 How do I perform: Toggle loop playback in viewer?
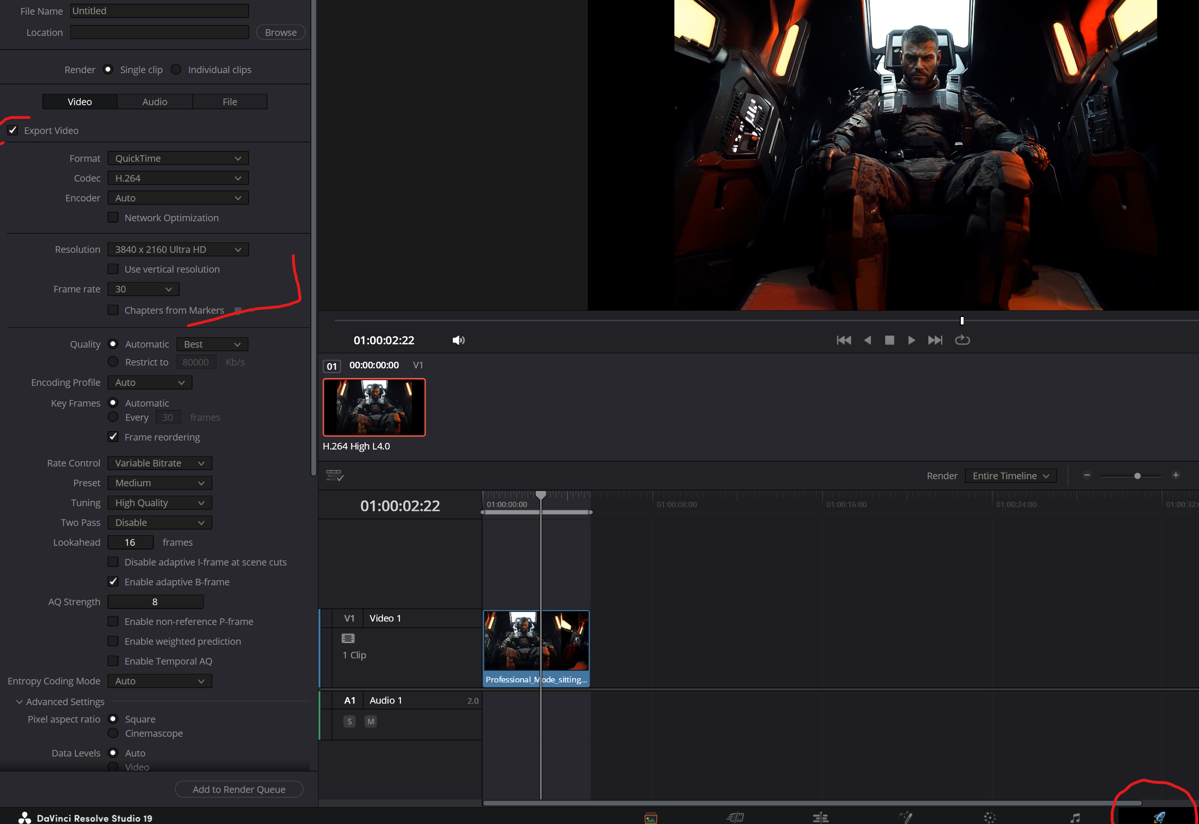click(x=962, y=340)
